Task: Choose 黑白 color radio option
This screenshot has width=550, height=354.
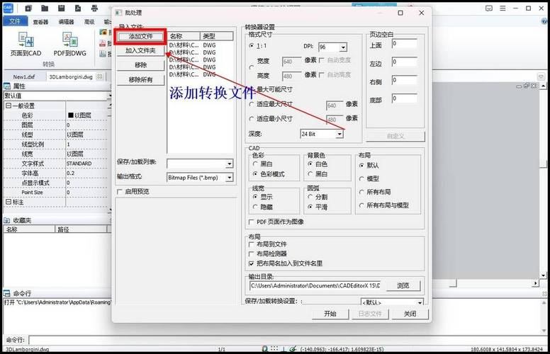Action: click(x=255, y=164)
